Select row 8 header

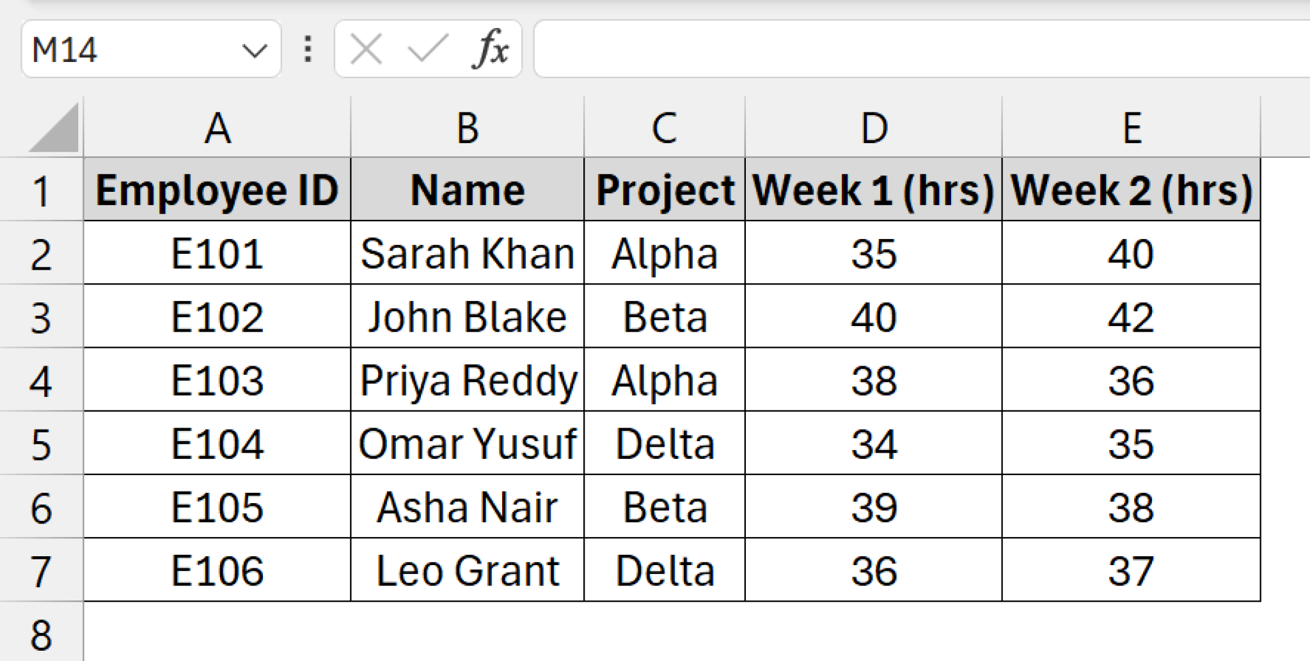coord(42,633)
